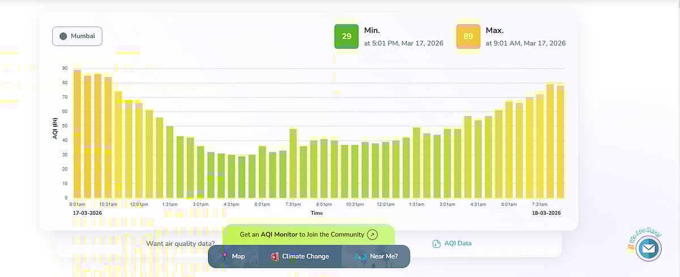Select the tall bar at 7:31pm

tap(293, 164)
